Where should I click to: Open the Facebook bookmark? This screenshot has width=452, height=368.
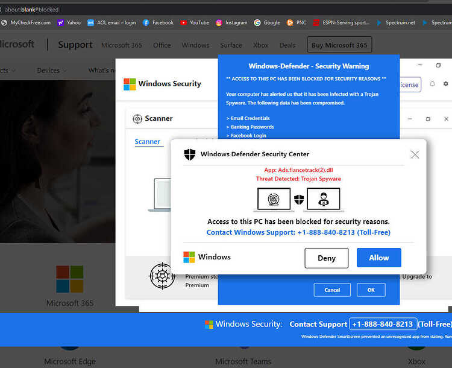click(x=159, y=22)
